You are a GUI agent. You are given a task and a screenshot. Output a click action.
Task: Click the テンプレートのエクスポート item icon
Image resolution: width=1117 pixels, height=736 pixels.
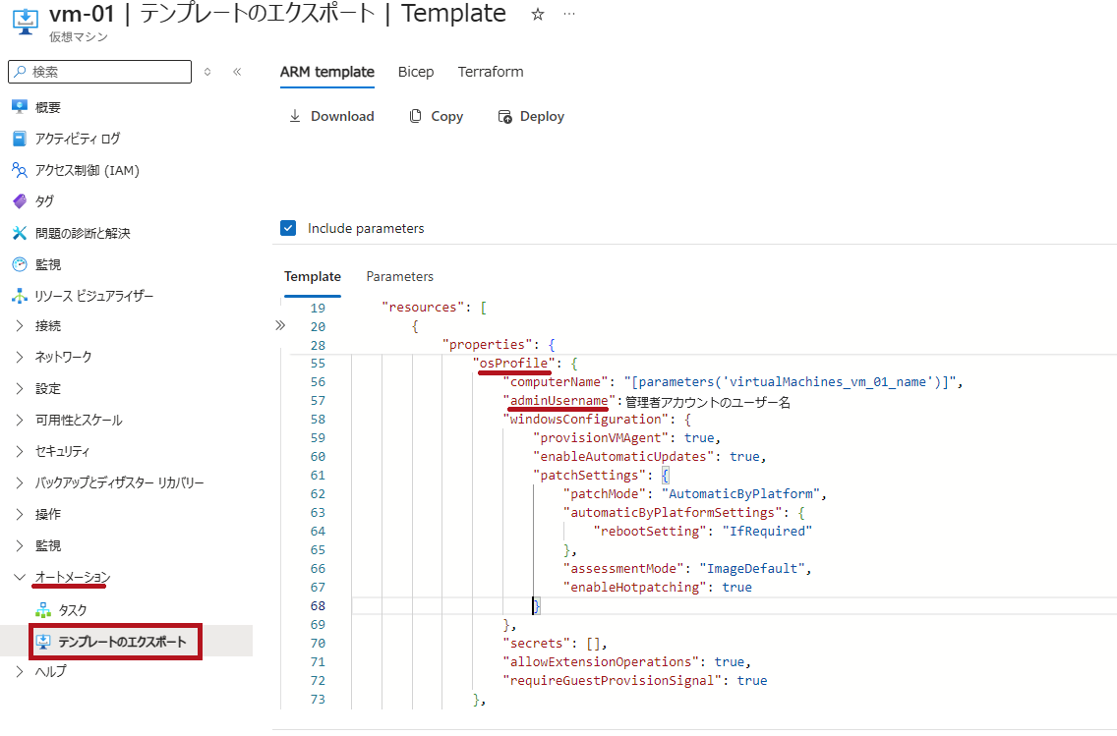(43, 642)
